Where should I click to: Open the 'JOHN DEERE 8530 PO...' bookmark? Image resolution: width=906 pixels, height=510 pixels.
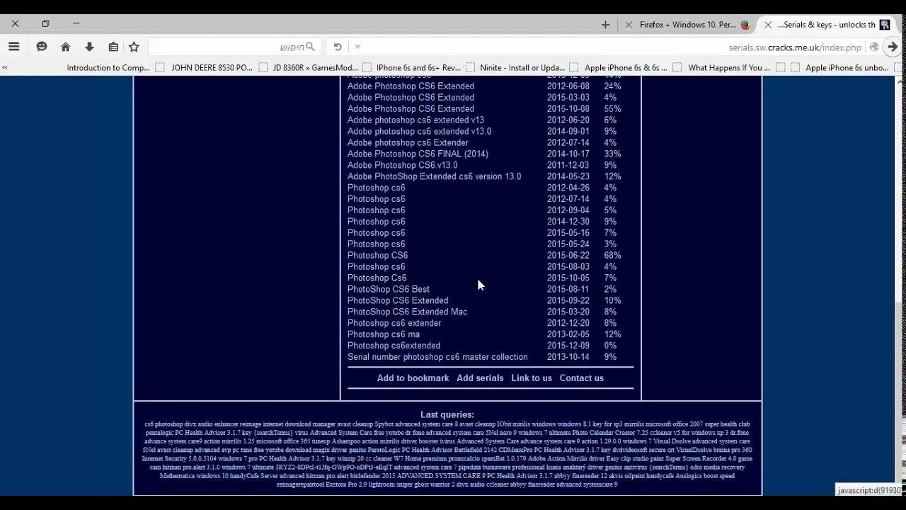pyautogui.click(x=212, y=68)
